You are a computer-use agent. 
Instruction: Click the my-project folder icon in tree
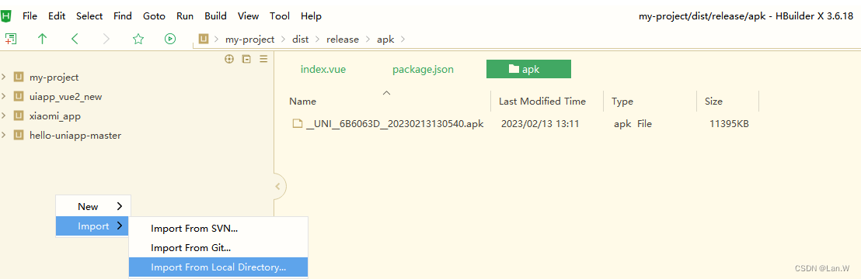tap(19, 77)
